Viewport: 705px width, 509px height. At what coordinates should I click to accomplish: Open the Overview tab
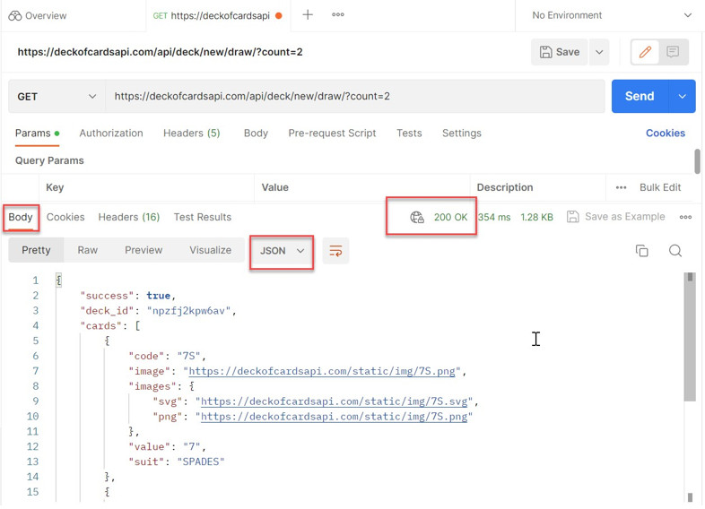38,16
